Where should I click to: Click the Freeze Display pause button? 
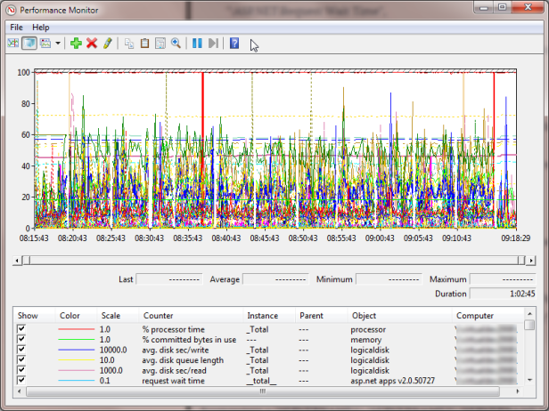pyautogui.click(x=197, y=43)
